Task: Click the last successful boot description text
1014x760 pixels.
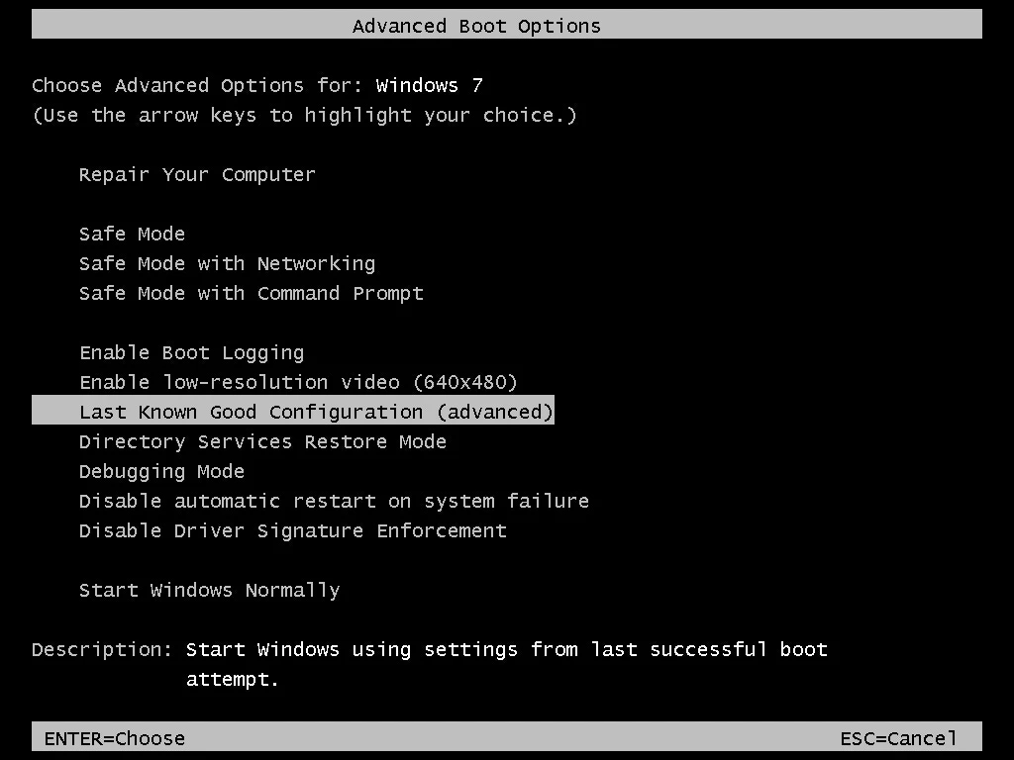Action: click(x=507, y=649)
